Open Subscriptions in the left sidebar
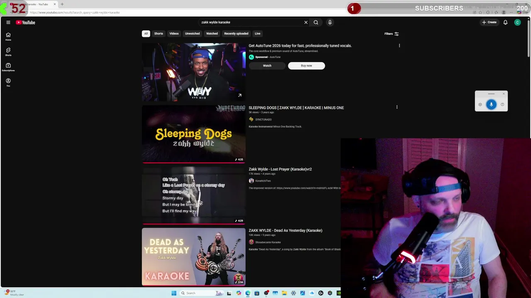Viewport: 531px width, 298px height. click(8, 67)
